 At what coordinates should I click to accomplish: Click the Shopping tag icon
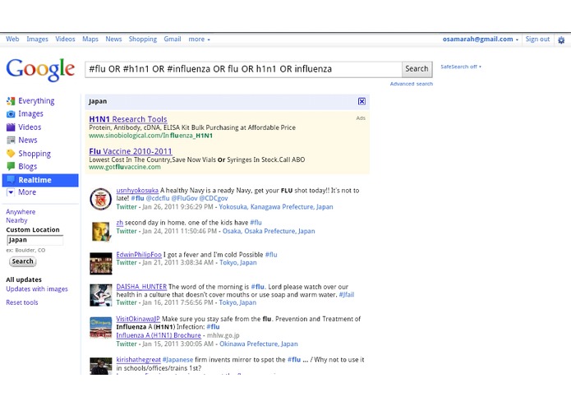(x=11, y=154)
